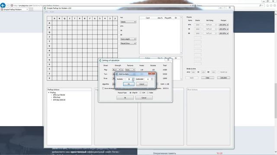Select BTN Fold in Preflop Actions

(x=57, y=97)
